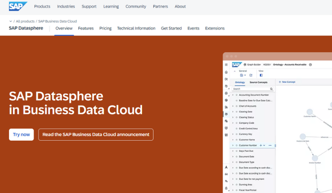Close the Ontology - Accounts Receivable tab icon

[310, 65]
